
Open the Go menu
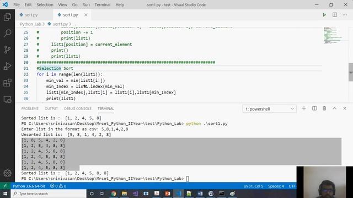[x=75, y=5]
